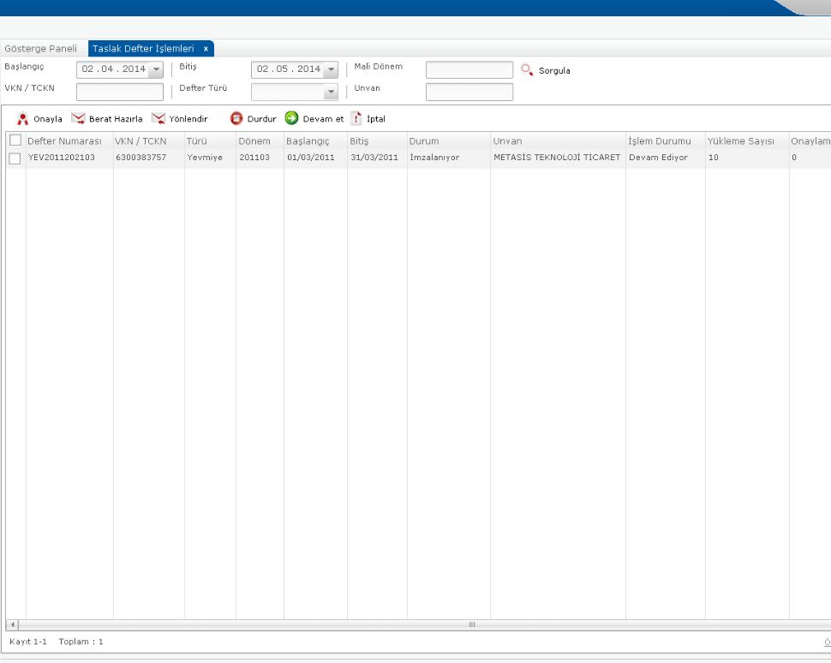Click the Yönlendir button label
The image size is (831, 663).
pos(188,119)
